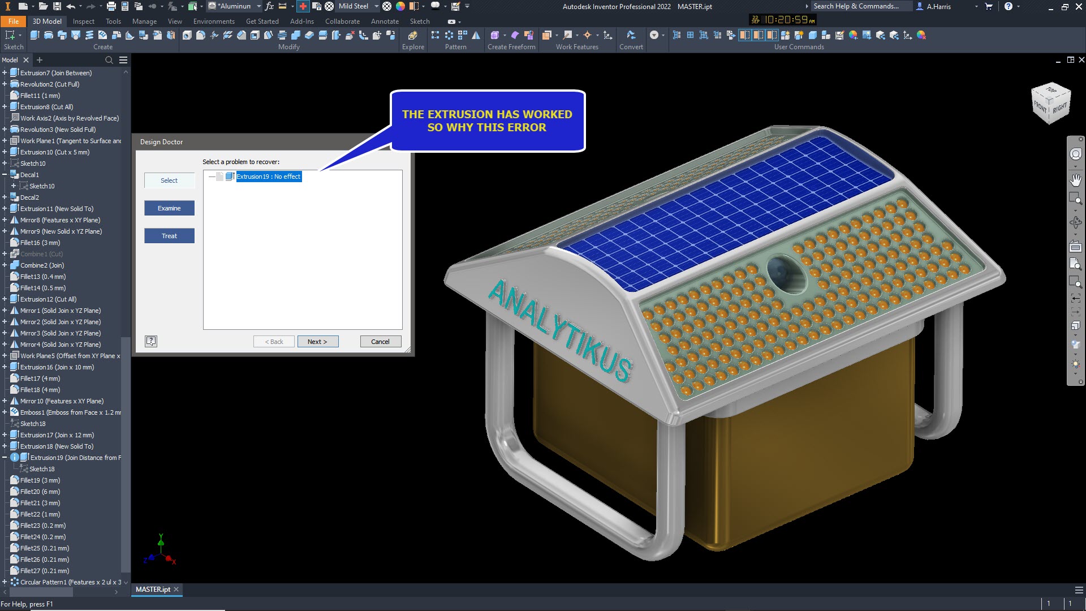The height and width of the screenshot is (611, 1086).
Task: Select the Orbit tool on the navigation bar
Action: pyautogui.click(x=1076, y=222)
